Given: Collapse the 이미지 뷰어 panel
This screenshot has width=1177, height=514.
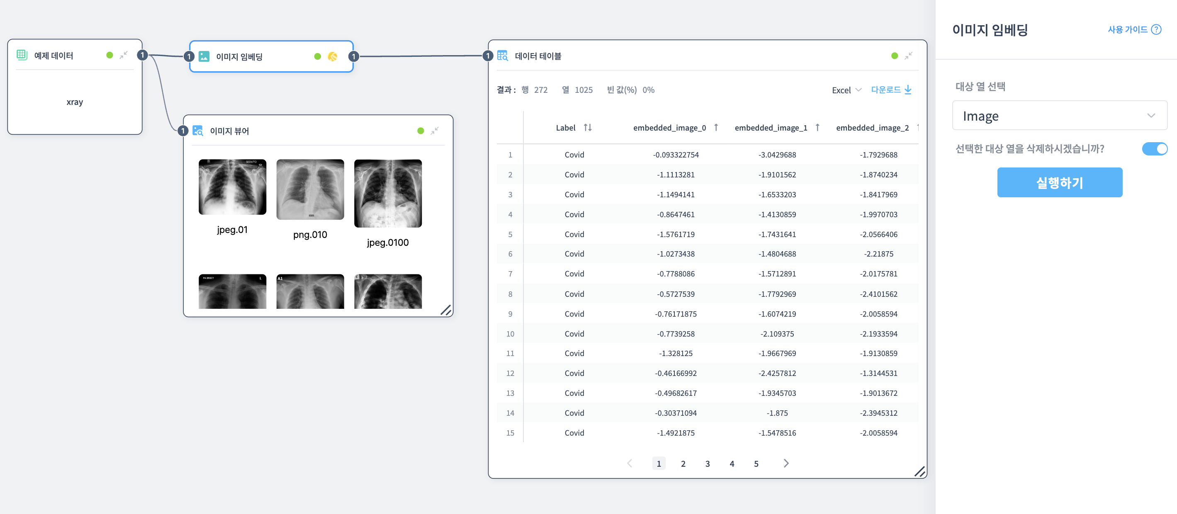Looking at the screenshot, I should click(435, 131).
